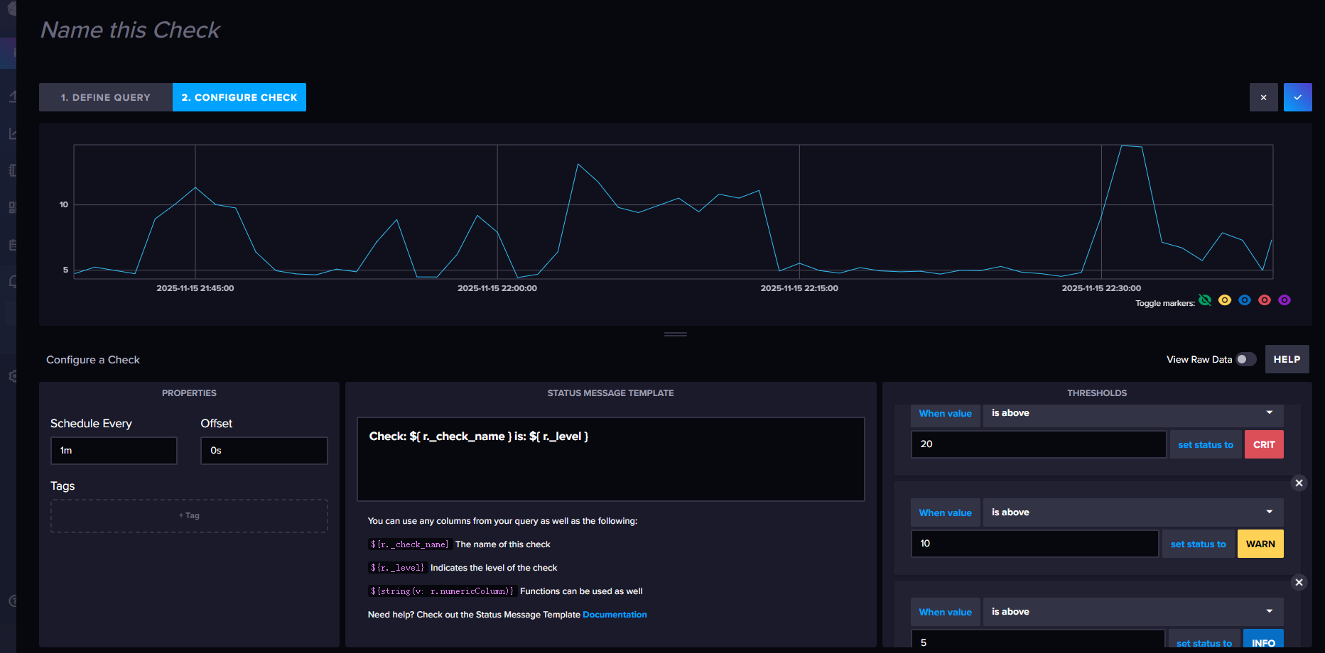This screenshot has width=1325, height=653.
Task: Select the Configure Check tab
Action: (239, 97)
